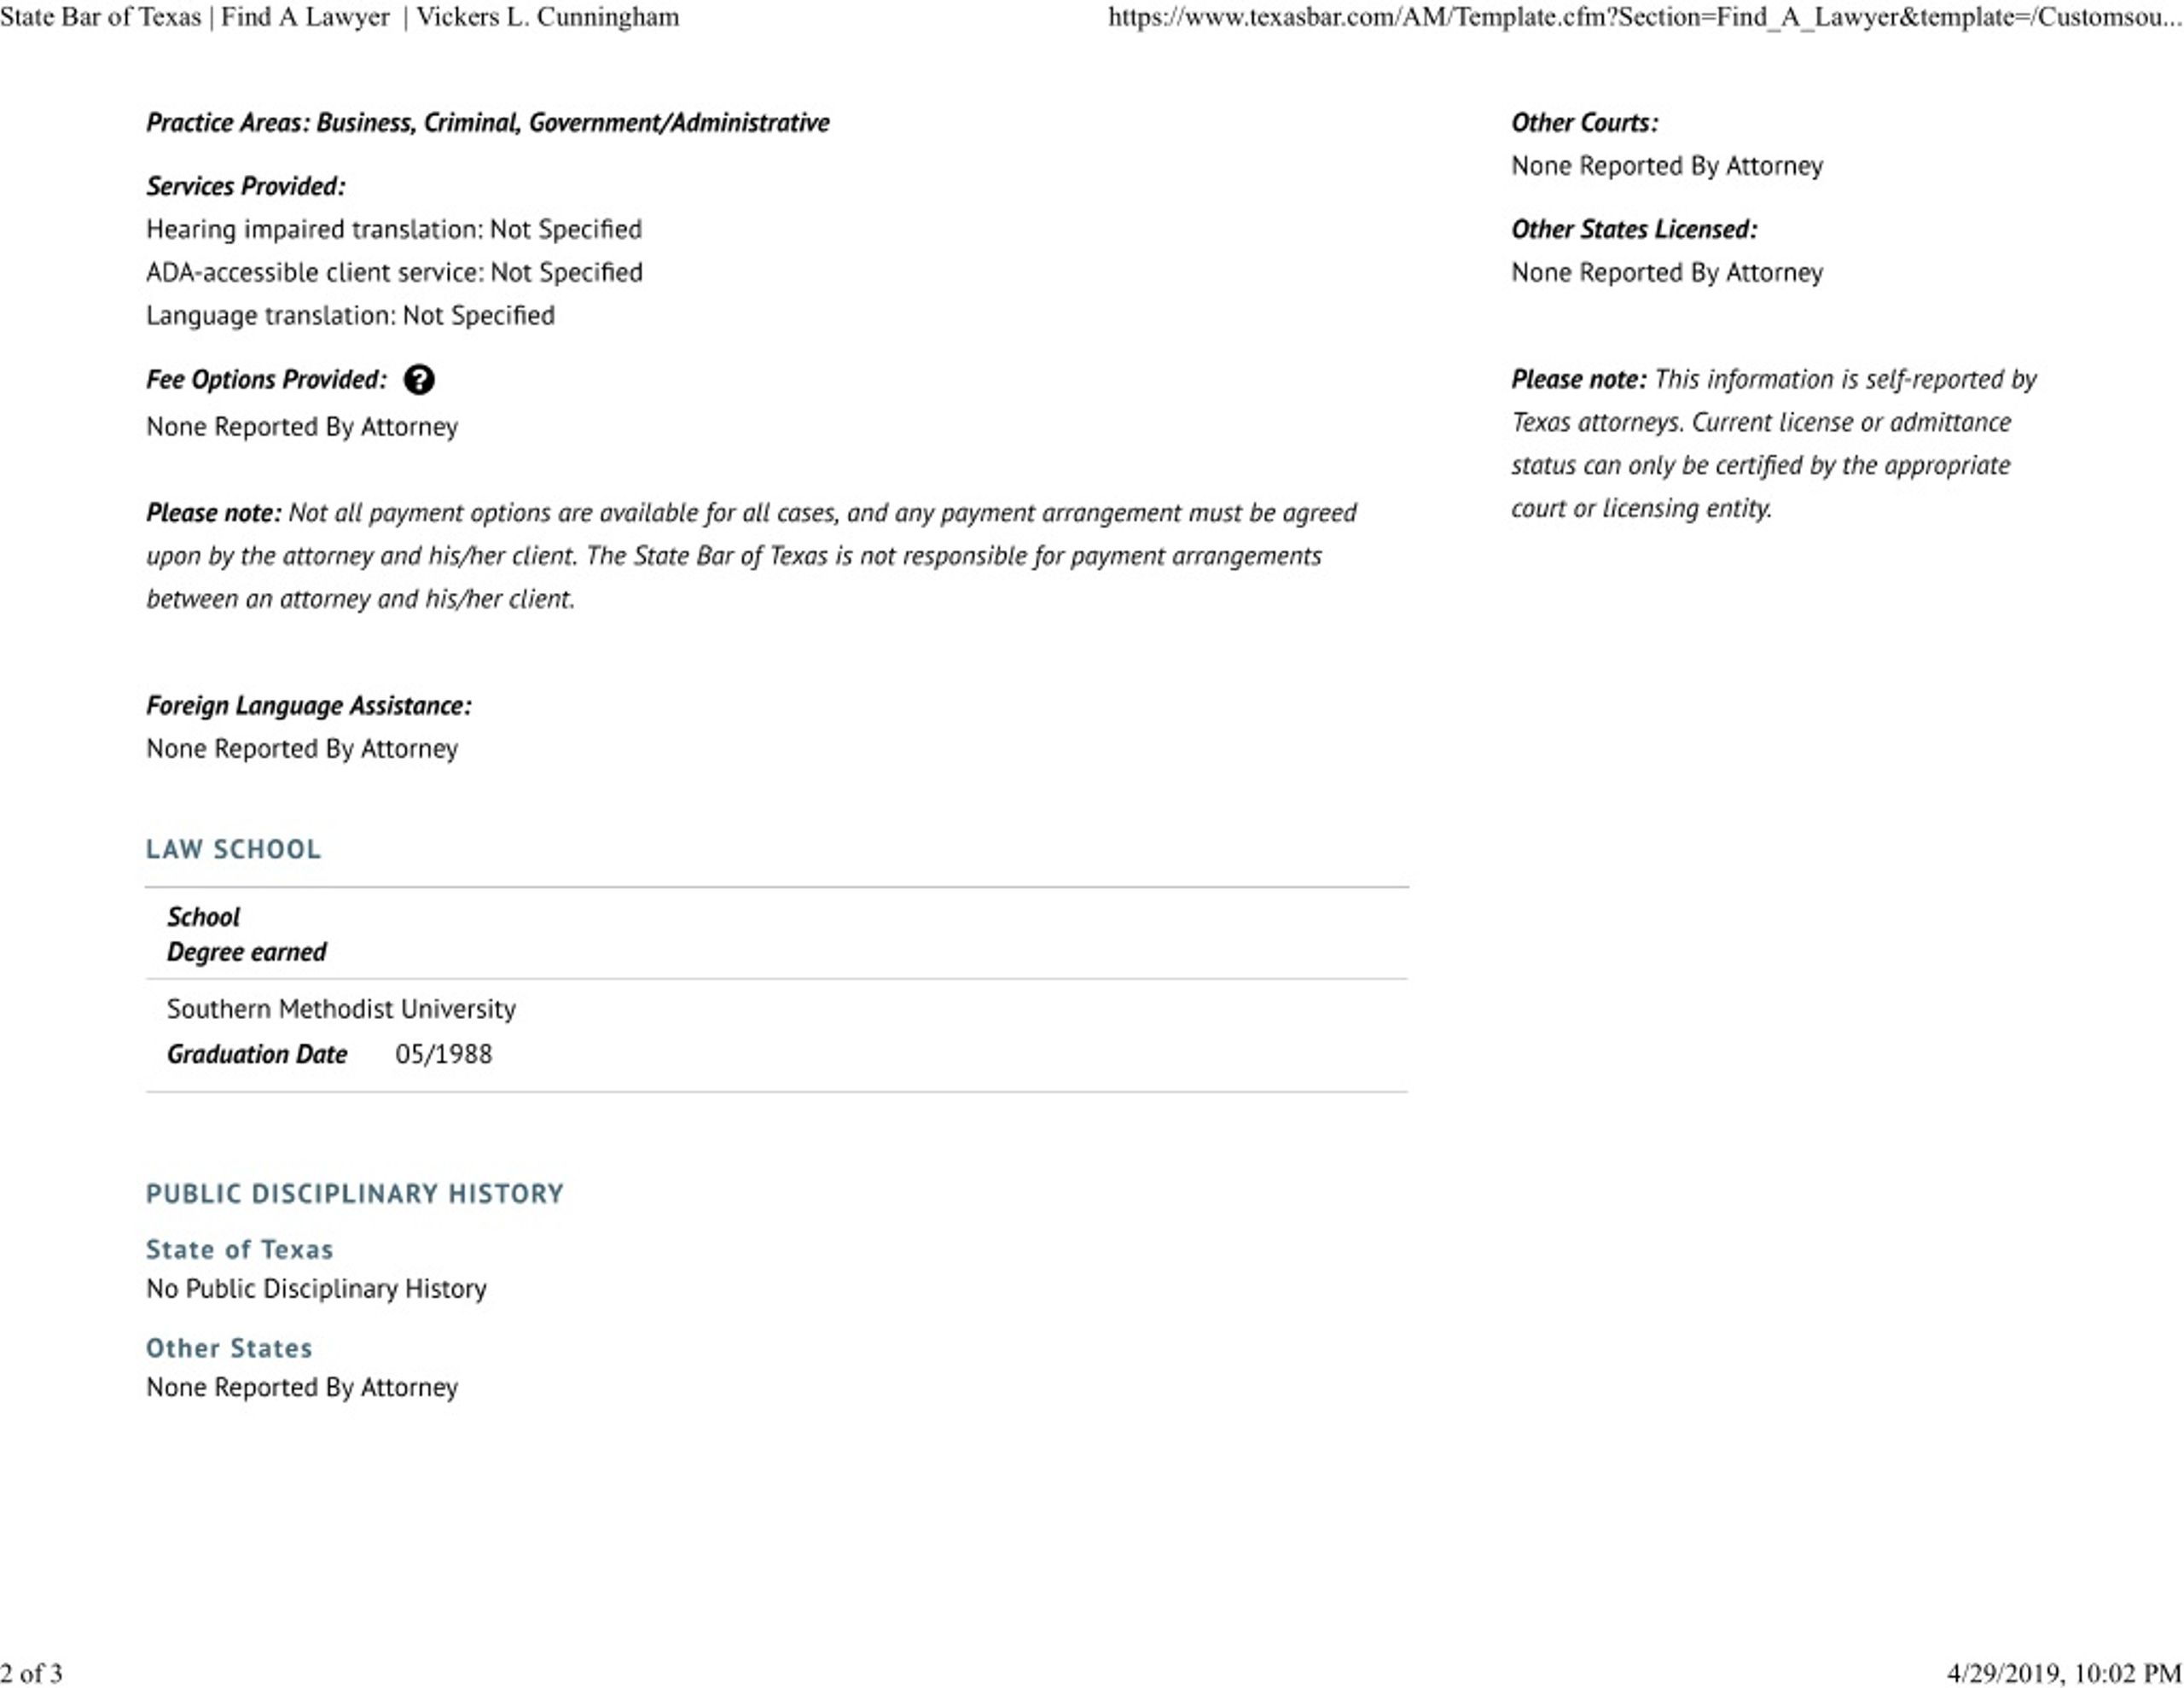Image resolution: width=2184 pixels, height=1688 pixels.
Task: Click the texasbar.com URL in header
Action: (x=1645, y=17)
